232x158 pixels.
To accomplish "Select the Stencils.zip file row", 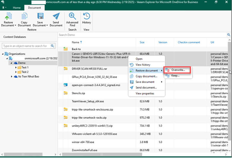I will [78, 93].
